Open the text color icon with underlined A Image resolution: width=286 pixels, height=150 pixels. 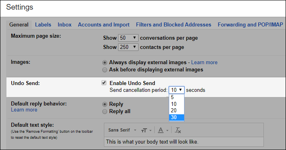[160, 130]
